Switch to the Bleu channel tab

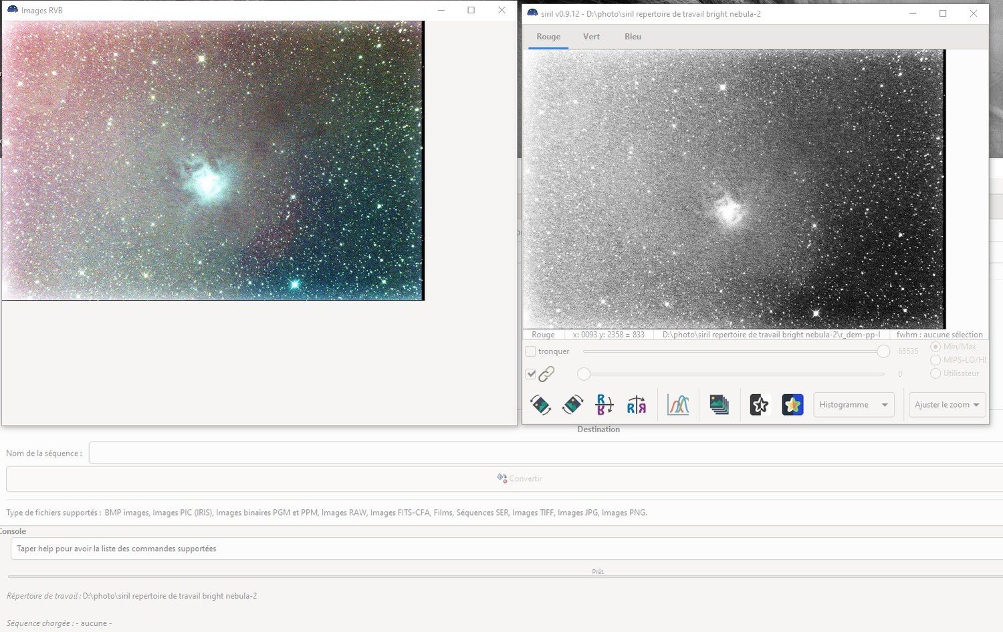tap(633, 37)
